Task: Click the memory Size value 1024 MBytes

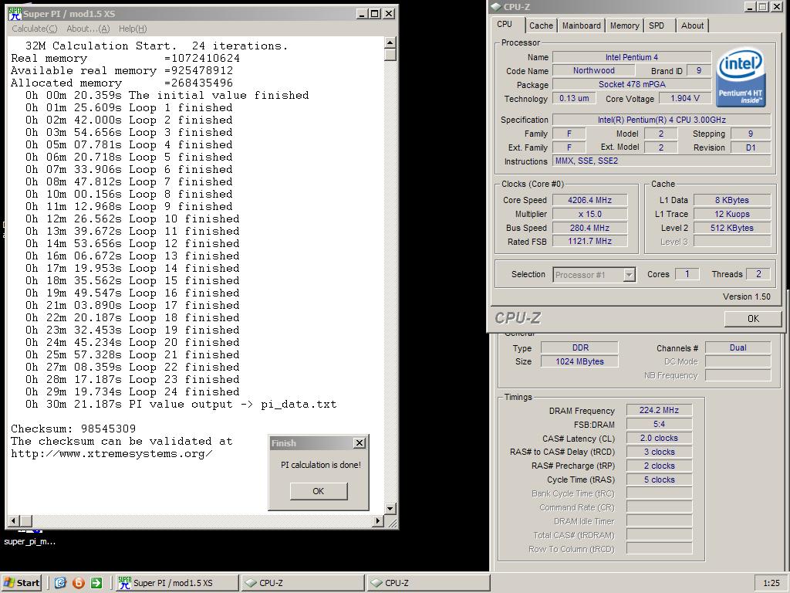Action: [x=579, y=361]
